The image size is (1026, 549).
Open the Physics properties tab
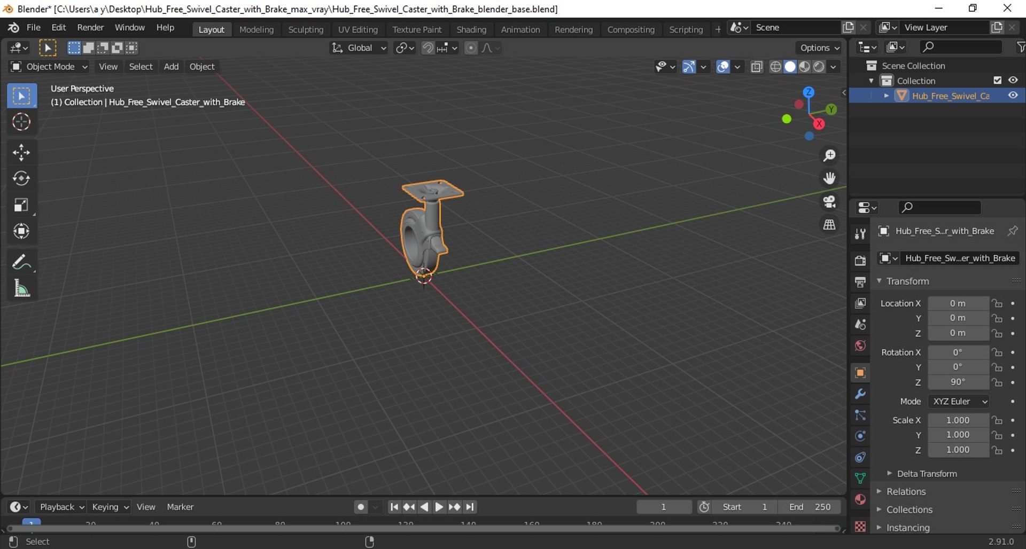coord(860,436)
